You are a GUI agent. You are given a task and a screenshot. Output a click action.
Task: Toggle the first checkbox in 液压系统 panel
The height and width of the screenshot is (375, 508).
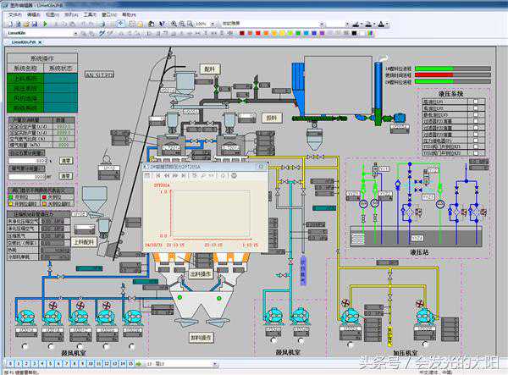478,102
